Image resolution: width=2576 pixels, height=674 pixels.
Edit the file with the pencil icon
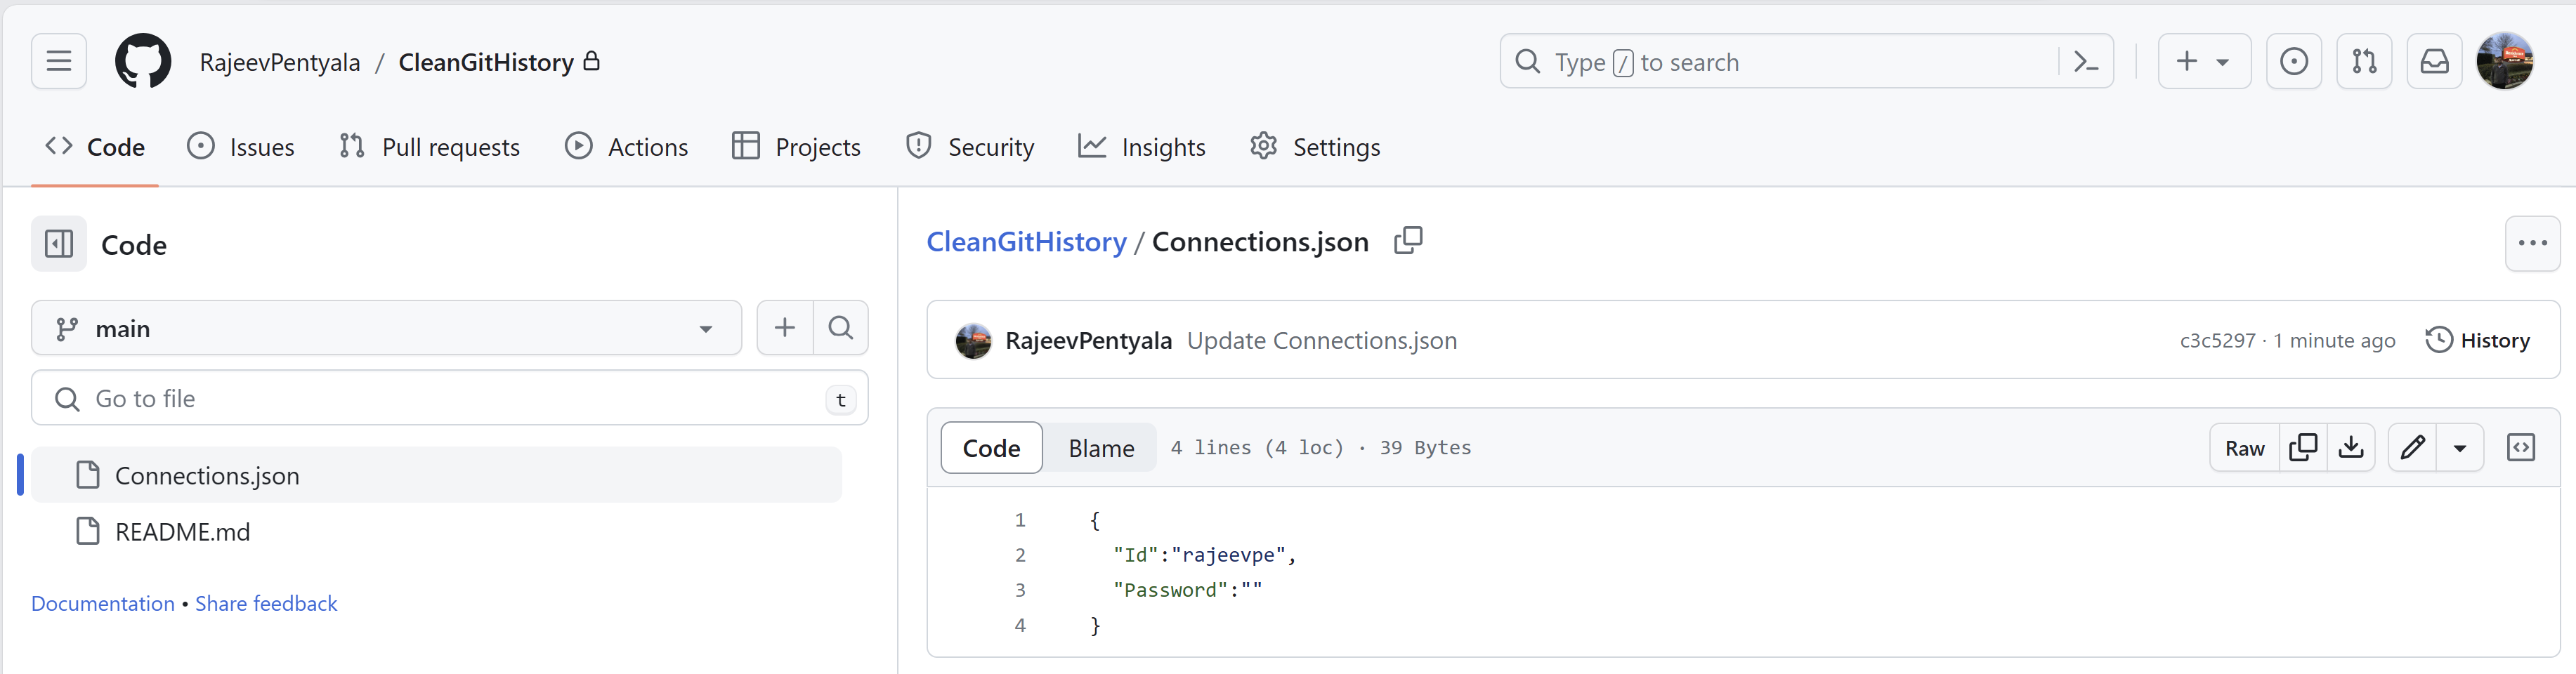[2413, 447]
